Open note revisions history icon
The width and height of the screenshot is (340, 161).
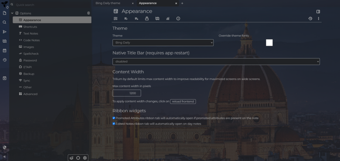coord(310,19)
